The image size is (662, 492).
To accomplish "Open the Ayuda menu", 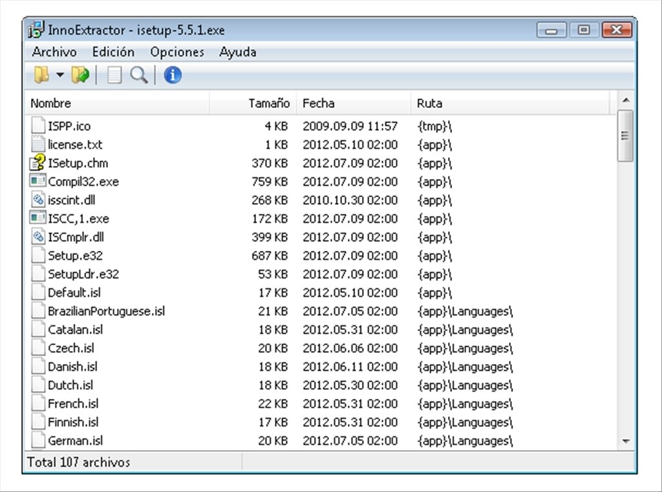I will tap(238, 52).
